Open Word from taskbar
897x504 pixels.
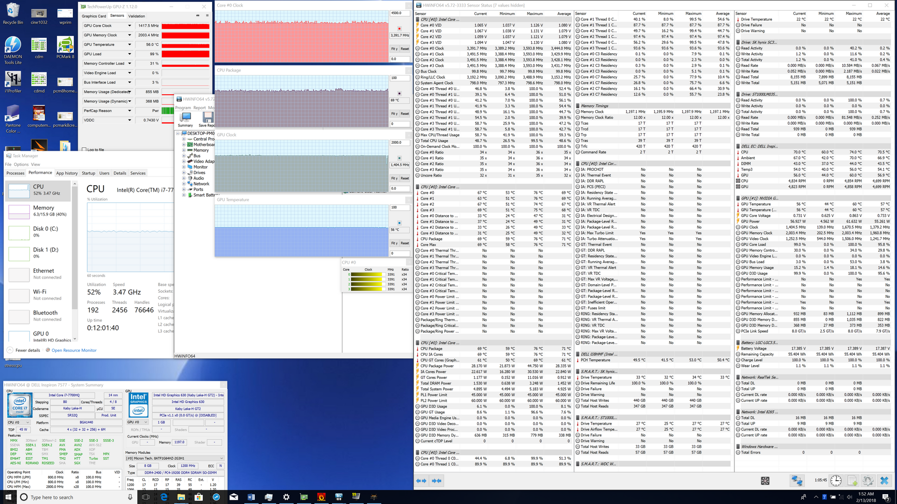tap(251, 497)
